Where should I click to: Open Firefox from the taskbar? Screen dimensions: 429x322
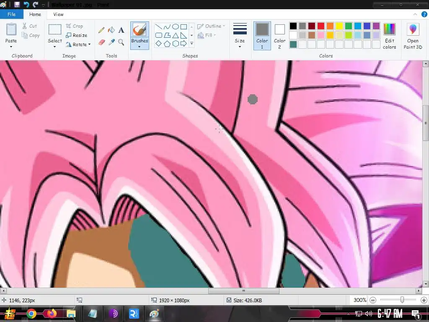pyautogui.click(x=52, y=314)
